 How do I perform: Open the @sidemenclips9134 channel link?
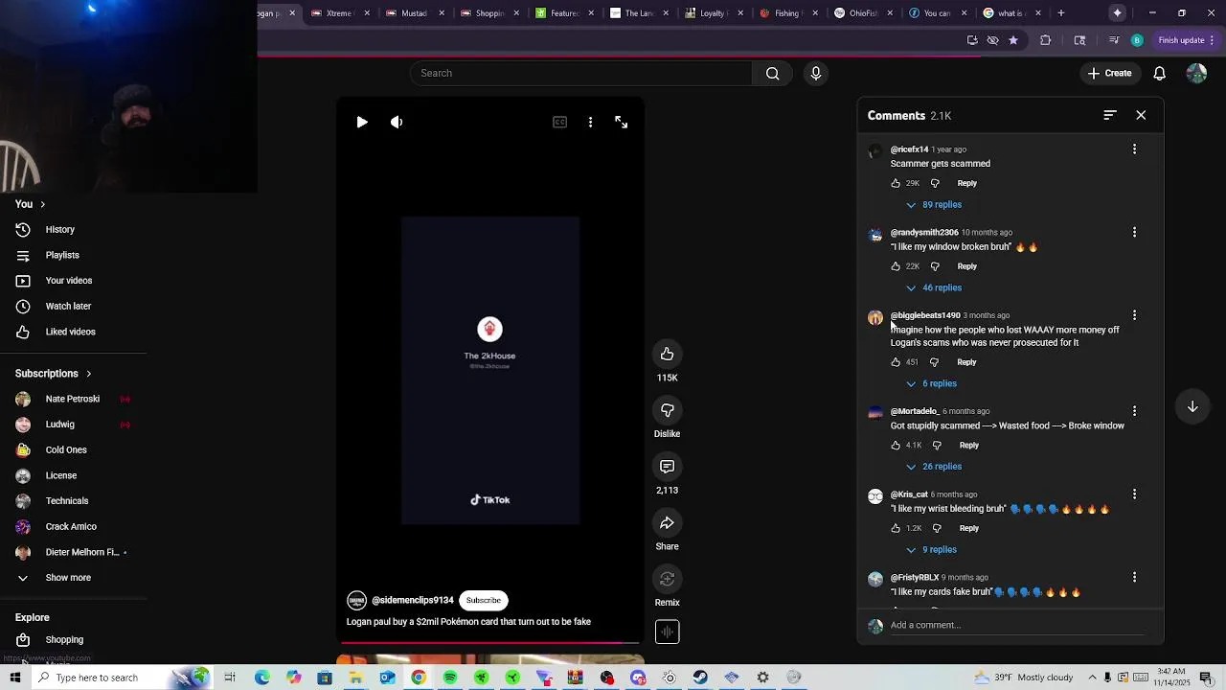tap(412, 600)
